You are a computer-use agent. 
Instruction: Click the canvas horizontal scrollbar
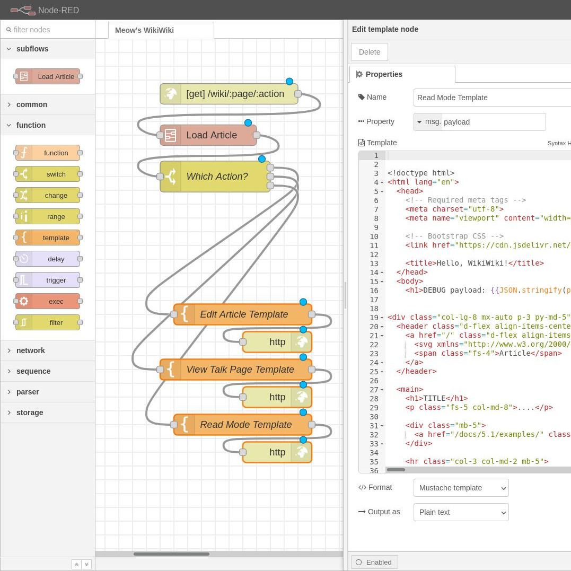pos(171,554)
